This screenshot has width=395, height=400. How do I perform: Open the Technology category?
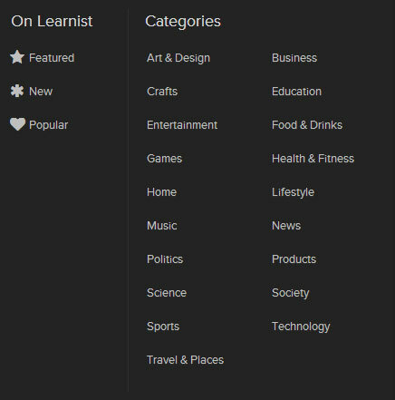pyautogui.click(x=301, y=327)
